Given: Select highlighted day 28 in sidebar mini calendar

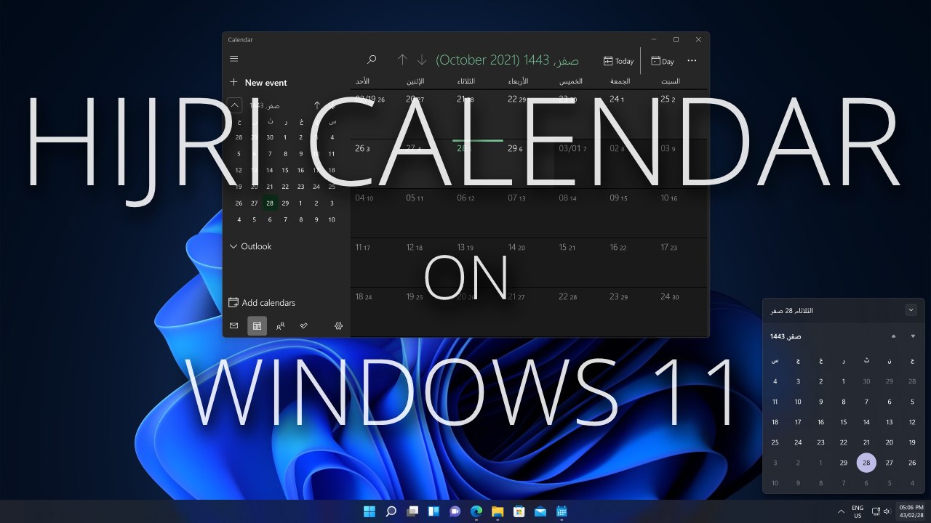Looking at the screenshot, I should (x=270, y=203).
